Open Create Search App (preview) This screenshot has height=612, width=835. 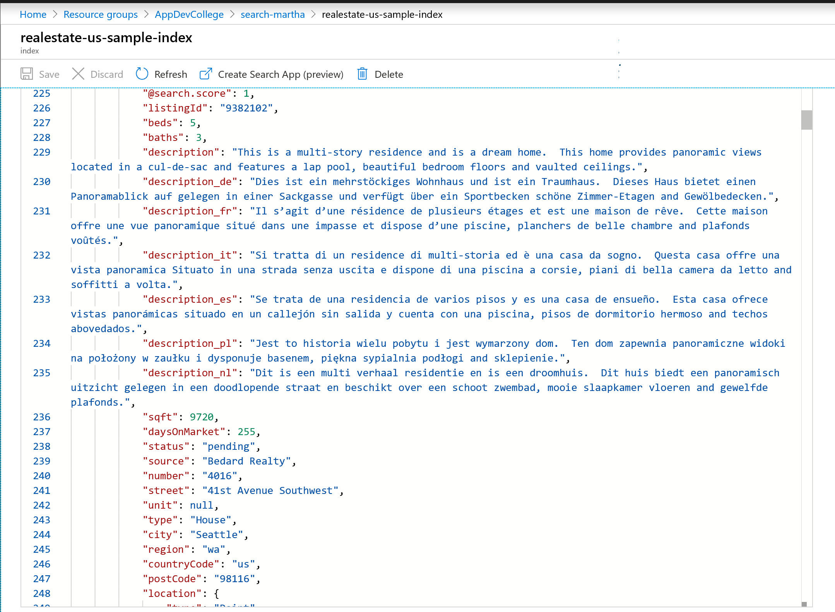pos(281,74)
